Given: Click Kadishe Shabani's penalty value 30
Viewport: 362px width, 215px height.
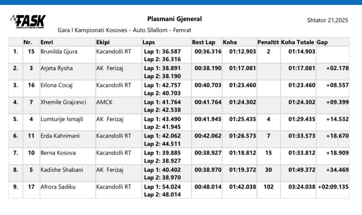Looking at the screenshot, I should tap(268, 170).
